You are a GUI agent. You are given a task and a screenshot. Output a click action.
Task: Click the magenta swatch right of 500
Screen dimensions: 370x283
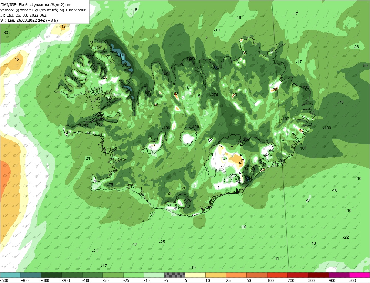point(359,275)
